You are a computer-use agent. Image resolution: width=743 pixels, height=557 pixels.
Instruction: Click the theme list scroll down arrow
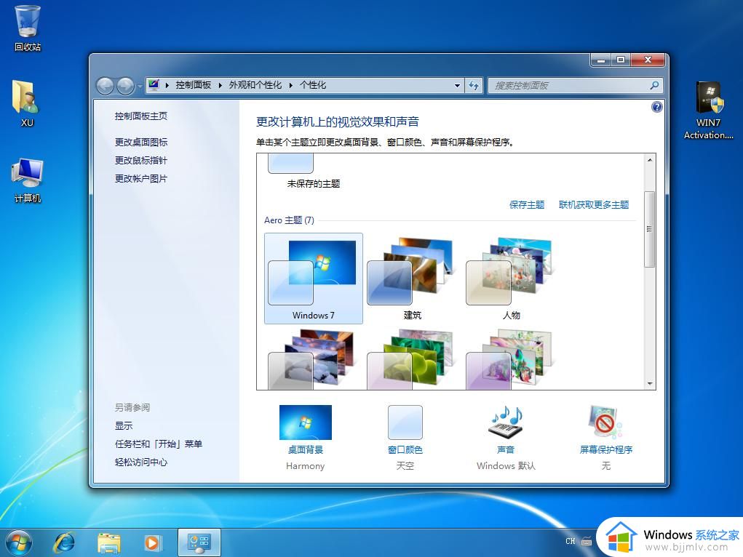coord(650,383)
